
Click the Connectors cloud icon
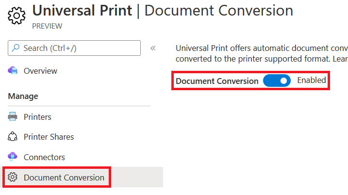(13, 157)
